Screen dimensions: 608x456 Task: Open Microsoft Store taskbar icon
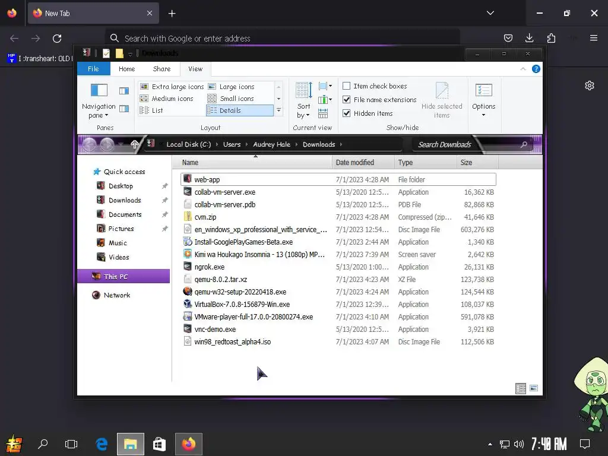pos(159,444)
